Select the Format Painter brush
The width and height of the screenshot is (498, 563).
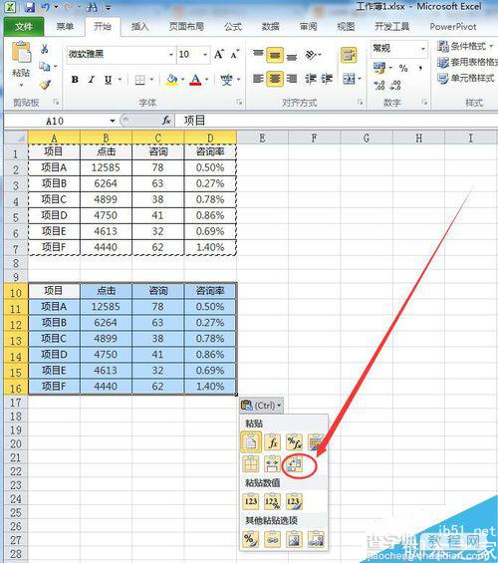pyautogui.click(x=45, y=85)
